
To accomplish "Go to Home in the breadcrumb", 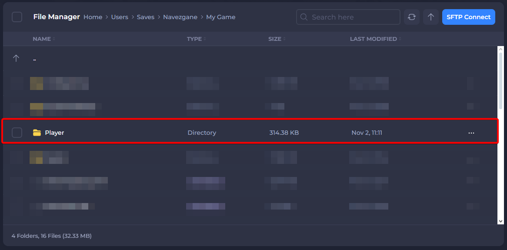I will pos(93,17).
